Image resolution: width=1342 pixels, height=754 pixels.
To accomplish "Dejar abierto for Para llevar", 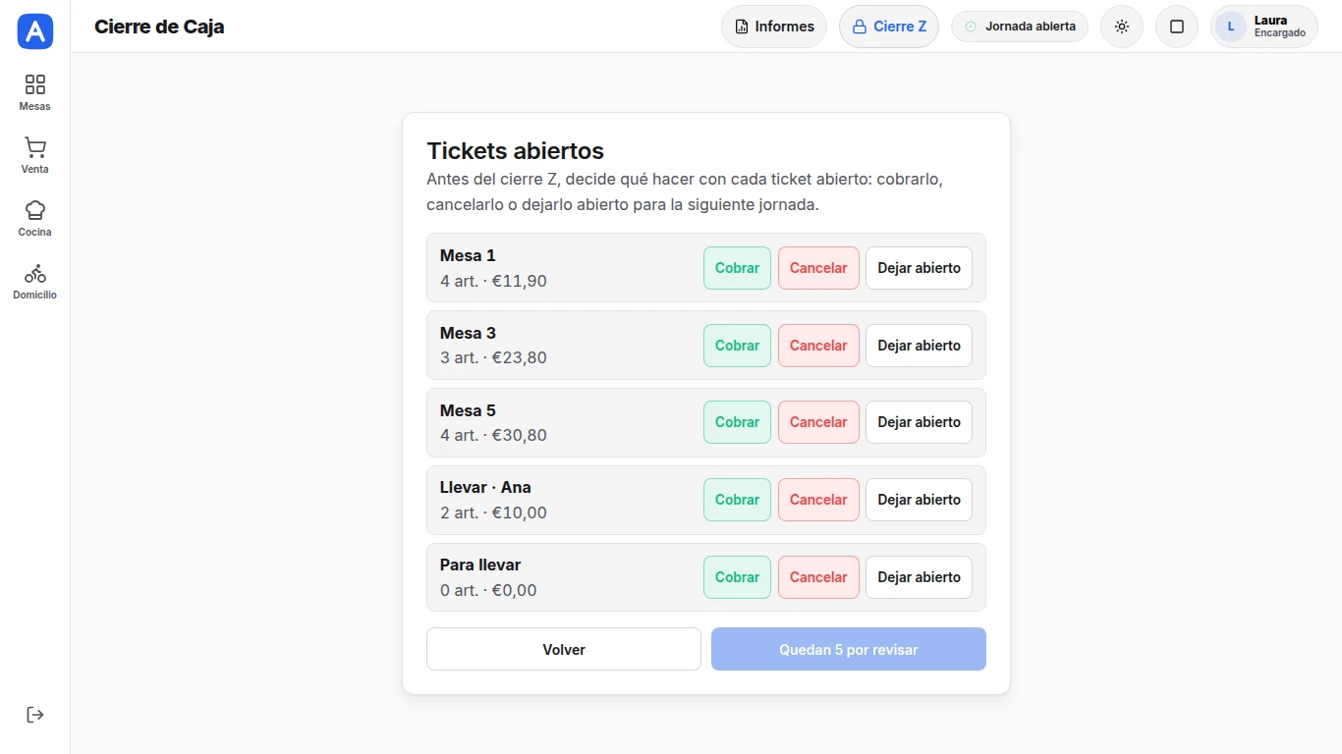I will click(919, 577).
